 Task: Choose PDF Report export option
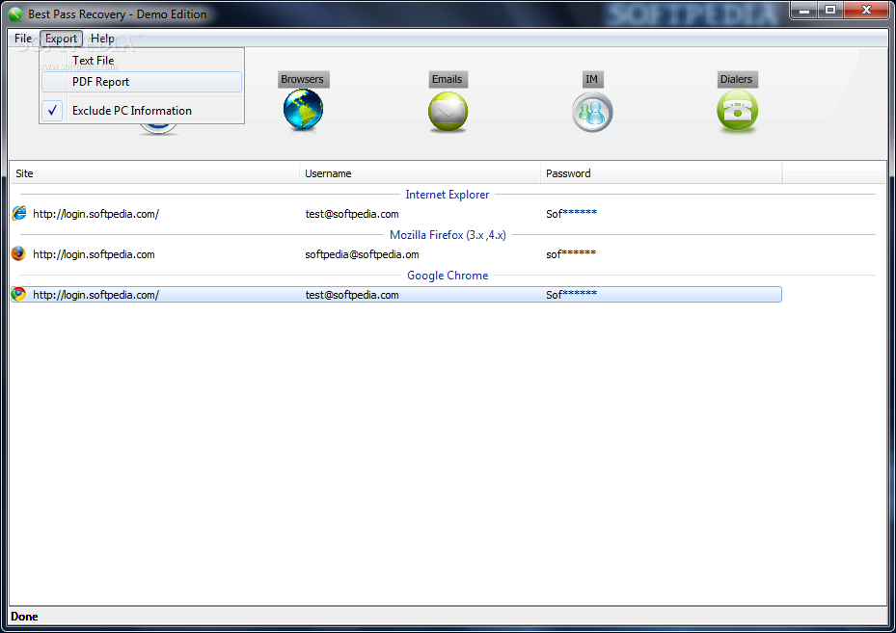pos(142,82)
